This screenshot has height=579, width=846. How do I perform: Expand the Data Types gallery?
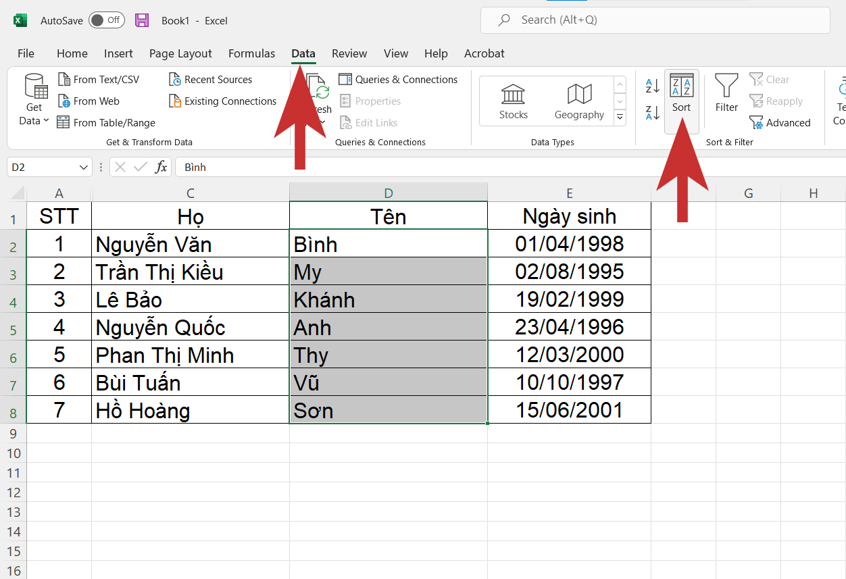click(x=620, y=118)
